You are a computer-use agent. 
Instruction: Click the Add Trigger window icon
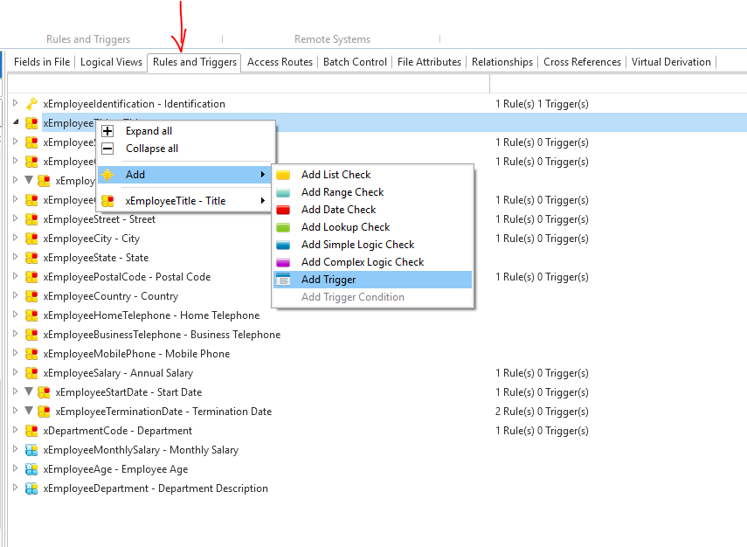click(x=283, y=280)
